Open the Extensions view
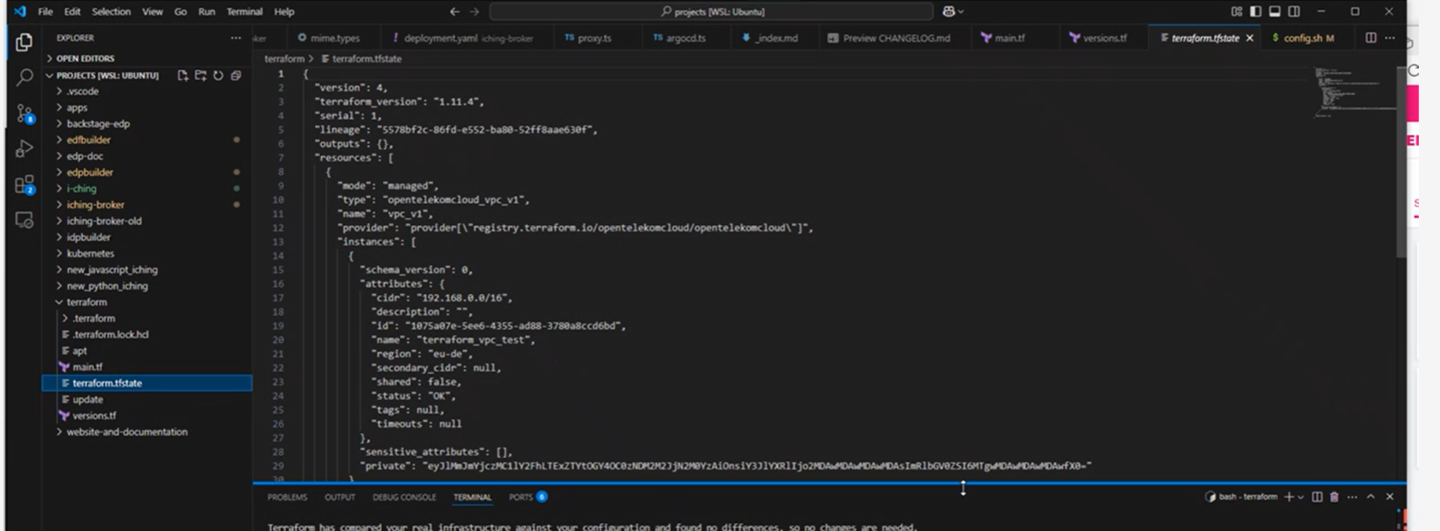Screen dimensions: 1440x531 [24, 185]
